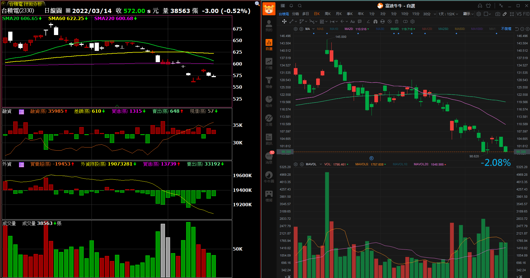Open 自選 watchlist in left sidebar
This screenshot has width=530, height=278.
tap(269, 45)
